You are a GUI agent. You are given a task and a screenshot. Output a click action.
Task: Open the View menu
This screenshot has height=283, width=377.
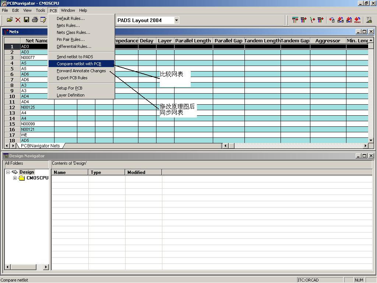(27, 10)
